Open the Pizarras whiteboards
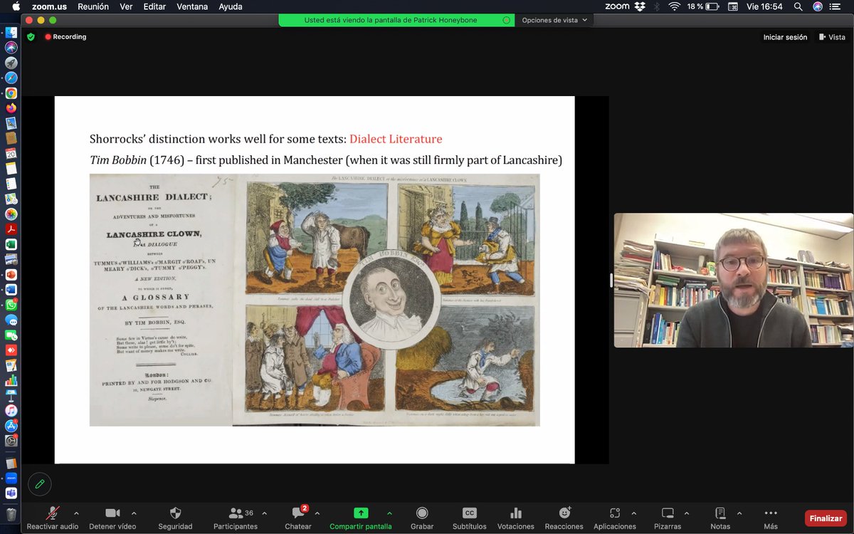This screenshot has height=534, width=854. coord(668,518)
